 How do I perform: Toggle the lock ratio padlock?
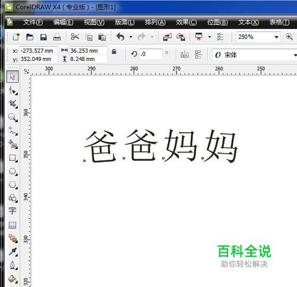pyautogui.click(x=114, y=52)
